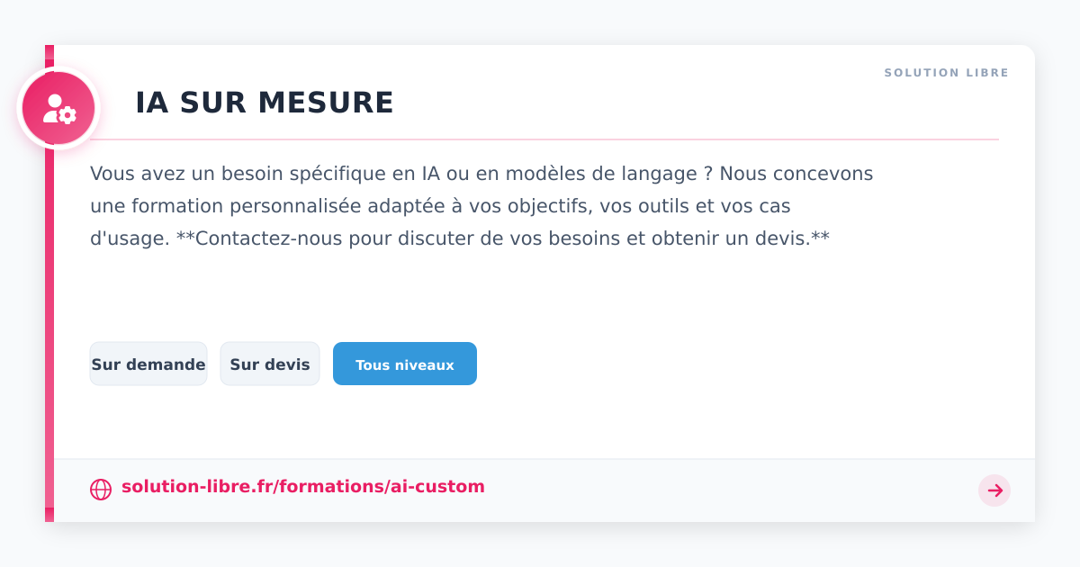The image size is (1080, 567).
Task: Click the empty grey footer area between link and arrow
Action: coord(720,490)
